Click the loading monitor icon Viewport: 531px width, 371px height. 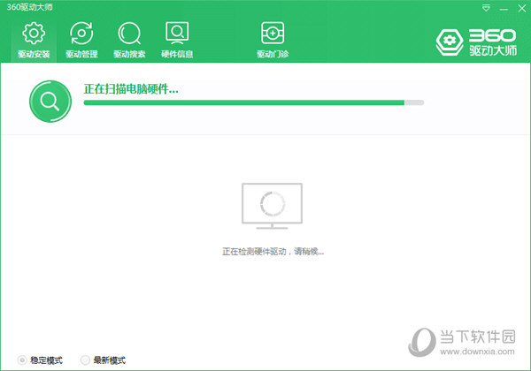pyautogui.click(x=272, y=206)
